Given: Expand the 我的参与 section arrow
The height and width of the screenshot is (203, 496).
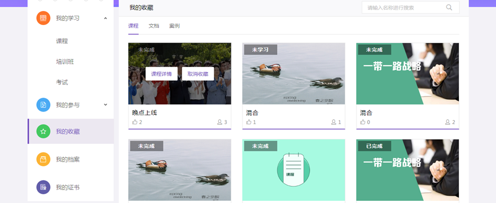Looking at the screenshot, I should (106, 105).
